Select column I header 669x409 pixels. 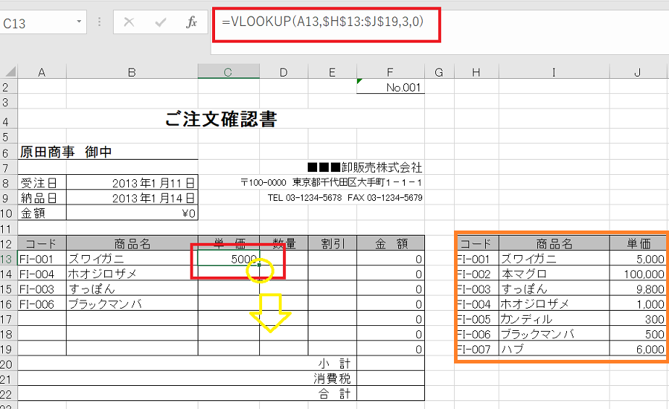(x=554, y=72)
